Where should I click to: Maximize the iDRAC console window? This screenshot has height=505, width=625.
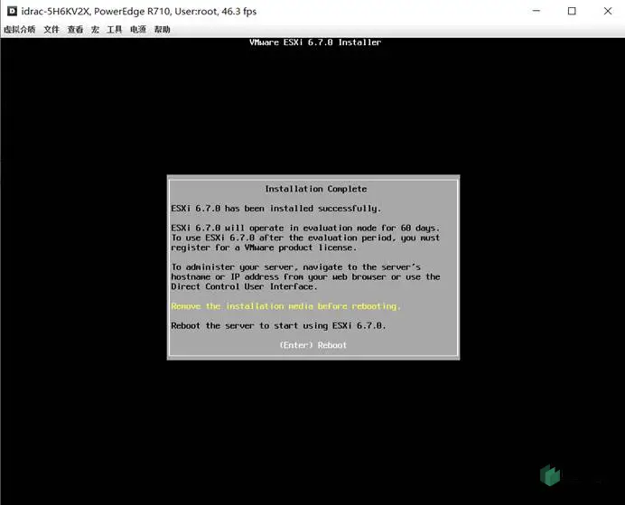point(572,11)
